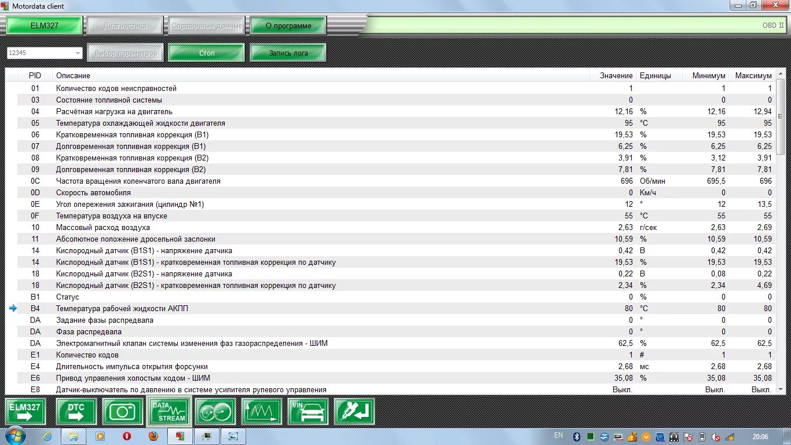Open Firefox from the taskbar
This screenshot has width=791, height=445.
click(x=153, y=436)
